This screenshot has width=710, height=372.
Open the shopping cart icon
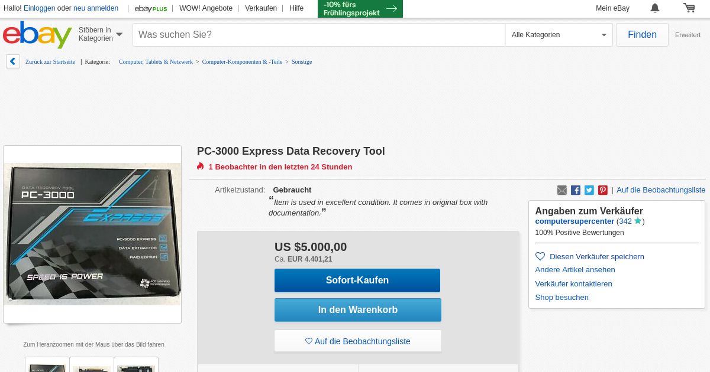click(689, 8)
